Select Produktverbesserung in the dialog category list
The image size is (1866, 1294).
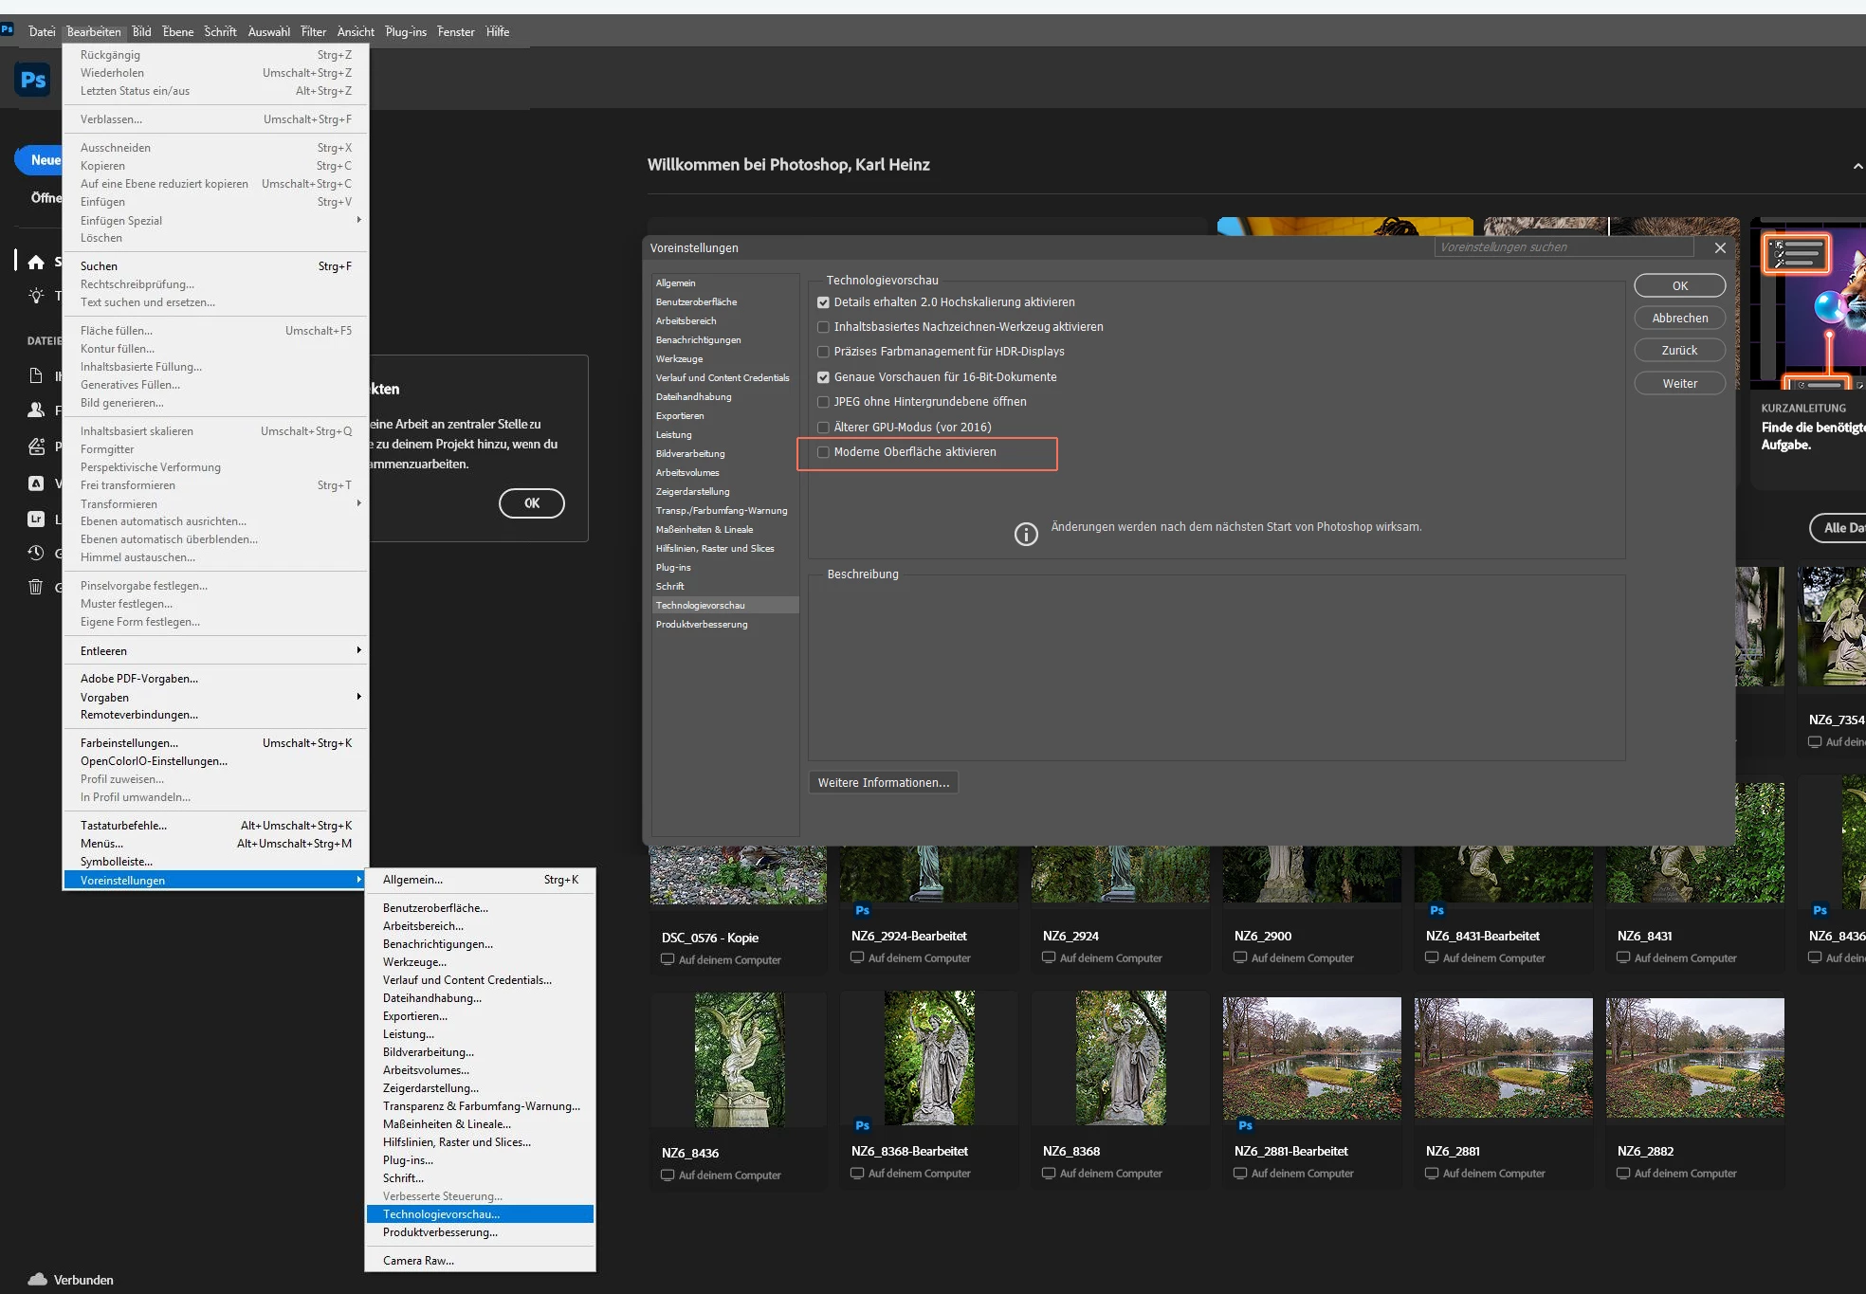725,625
